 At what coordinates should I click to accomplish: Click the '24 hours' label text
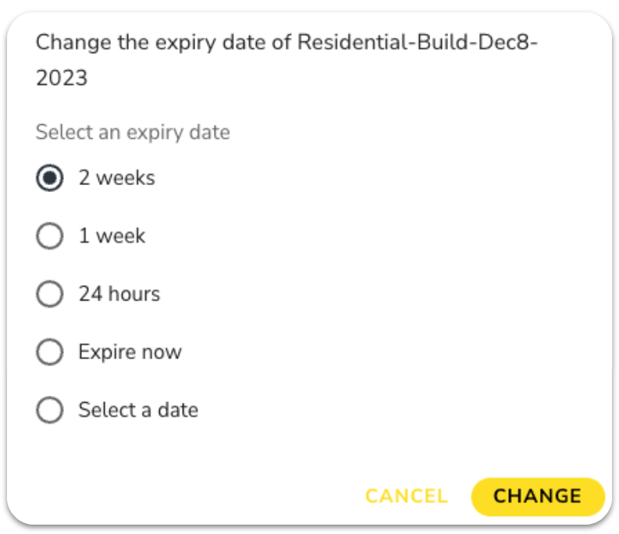click(119, 294)
